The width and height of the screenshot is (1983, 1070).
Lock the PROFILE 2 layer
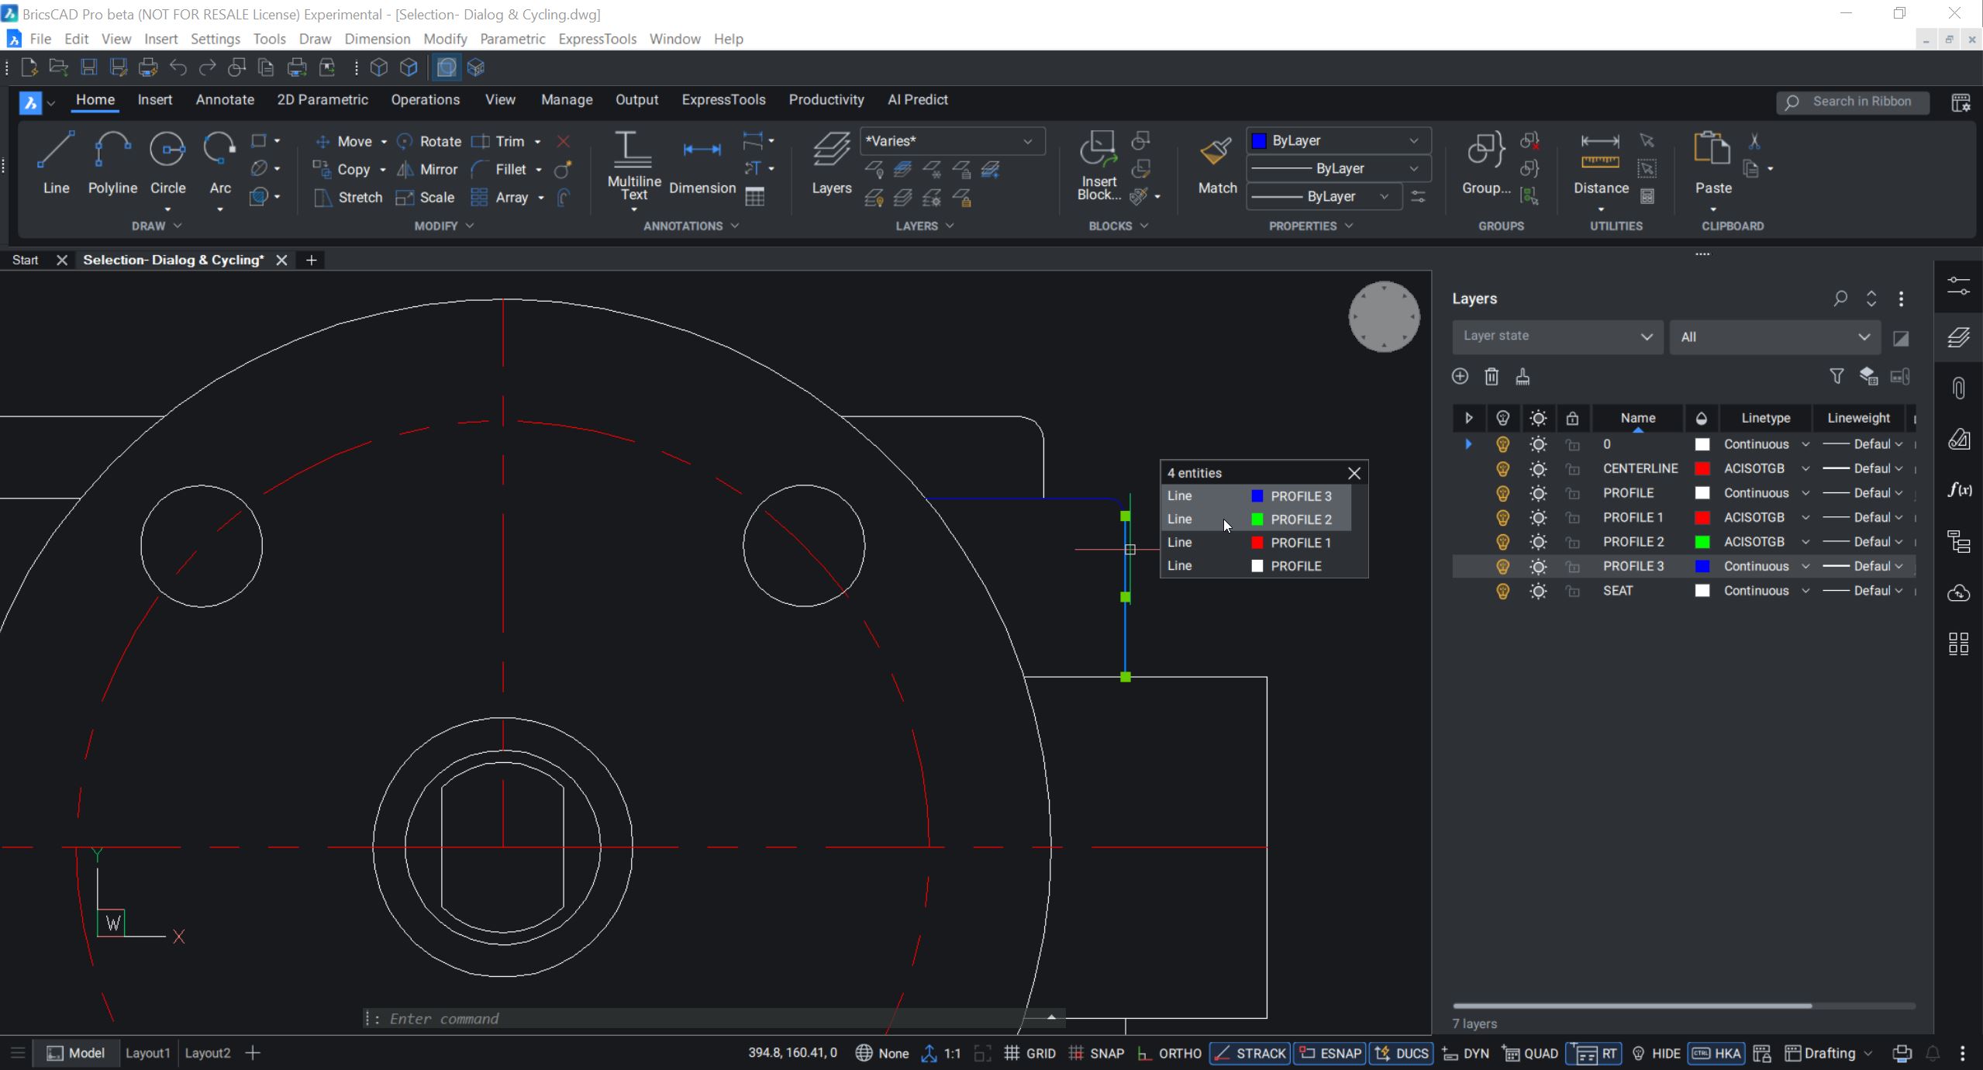click(x=1574, y=541)
